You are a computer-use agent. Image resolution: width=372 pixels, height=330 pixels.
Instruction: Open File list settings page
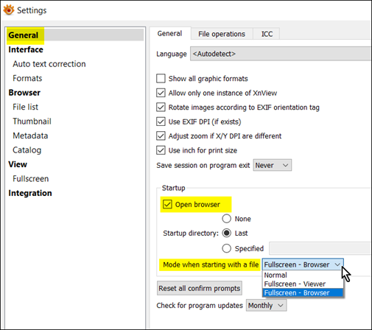[x=25, y=107]
